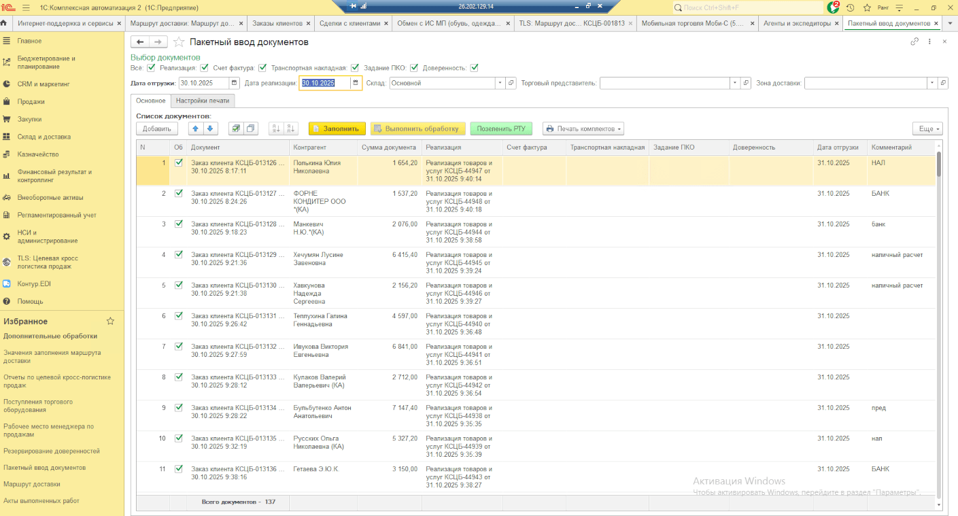Open the notifications bell icon
This screenshot has height=516, width=958.
[x=833, y=7]
